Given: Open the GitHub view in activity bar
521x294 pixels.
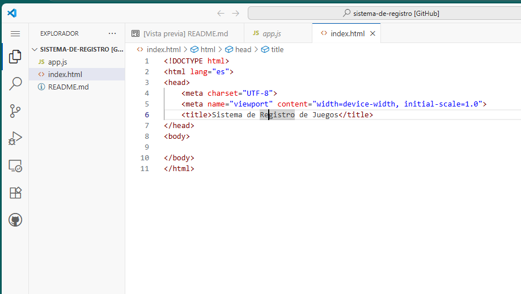Looking at the screenshot, I should pyautogui.click(x=15, y=220).
